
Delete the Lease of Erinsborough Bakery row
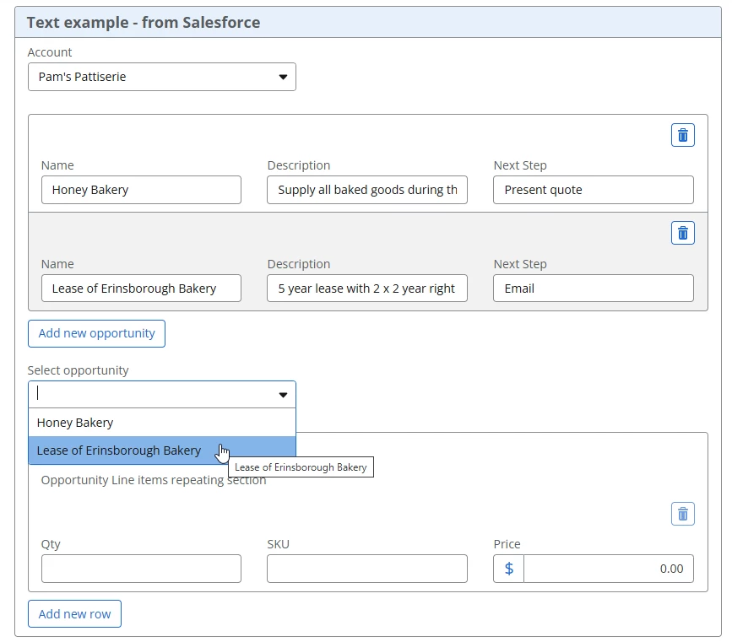682,234
